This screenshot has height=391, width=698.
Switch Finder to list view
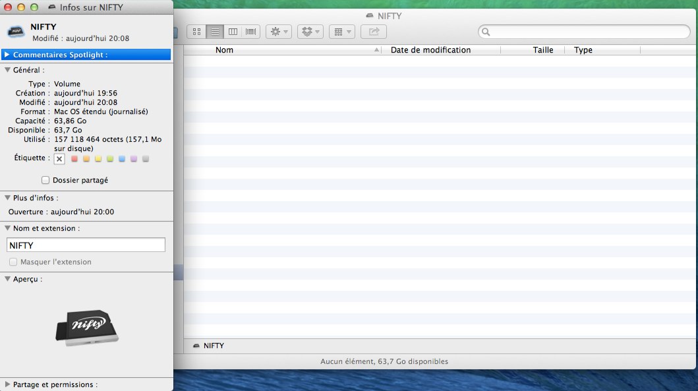tap(215, 32)
